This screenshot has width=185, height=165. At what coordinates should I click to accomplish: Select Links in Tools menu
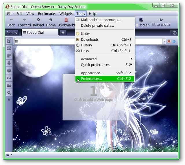105,51
